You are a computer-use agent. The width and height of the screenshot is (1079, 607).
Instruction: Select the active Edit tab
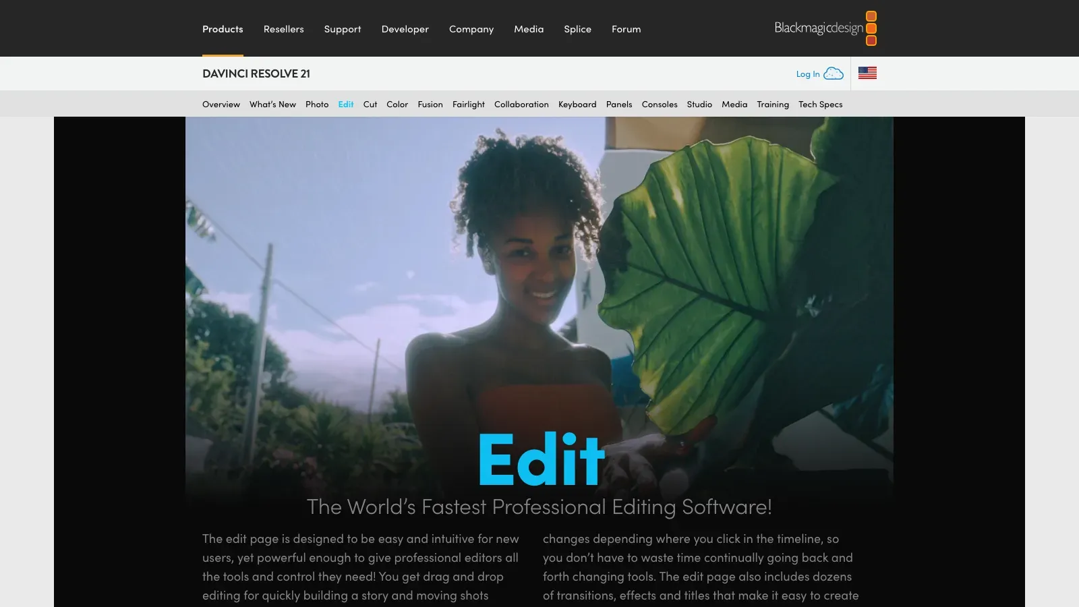(346, 105)
